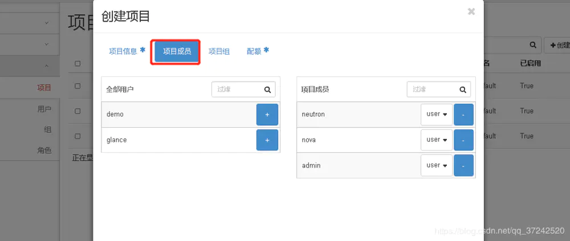Viewport: 570px width, 241px height.
Task: Focus the all users filter field
Action: point(237,89)
